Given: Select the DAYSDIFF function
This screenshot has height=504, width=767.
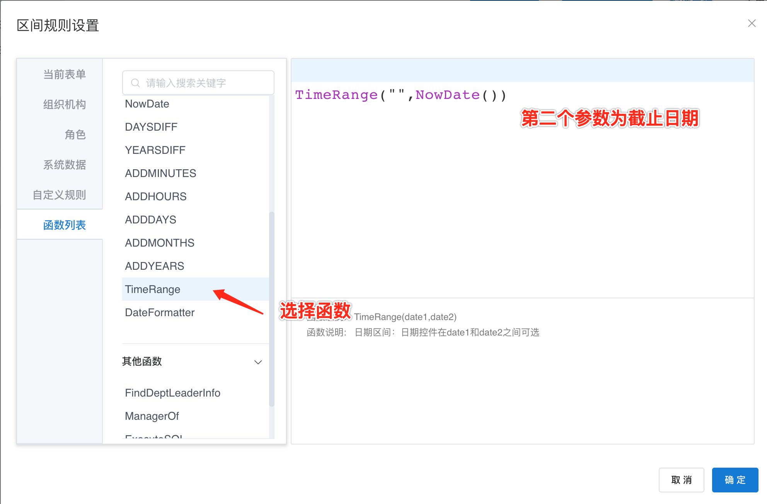Looking at the screenshot, I should (151, 127).
